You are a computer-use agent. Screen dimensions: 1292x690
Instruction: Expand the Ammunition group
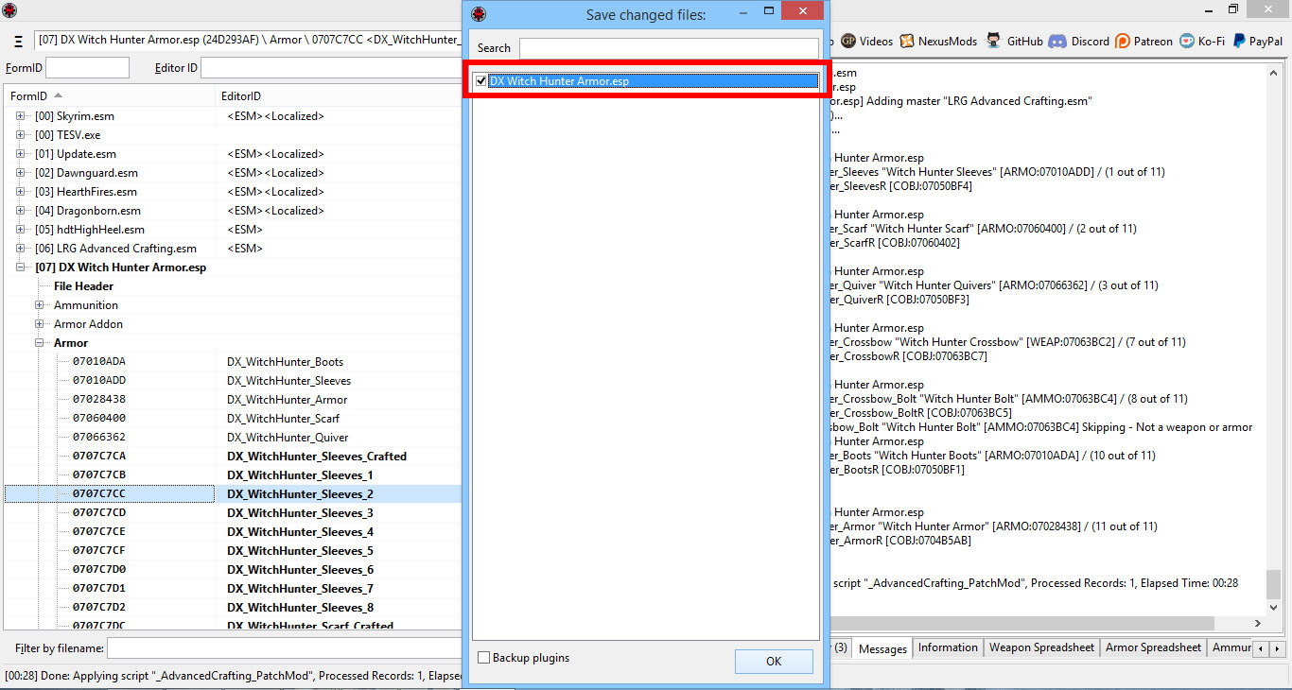[x=40, y=305]
